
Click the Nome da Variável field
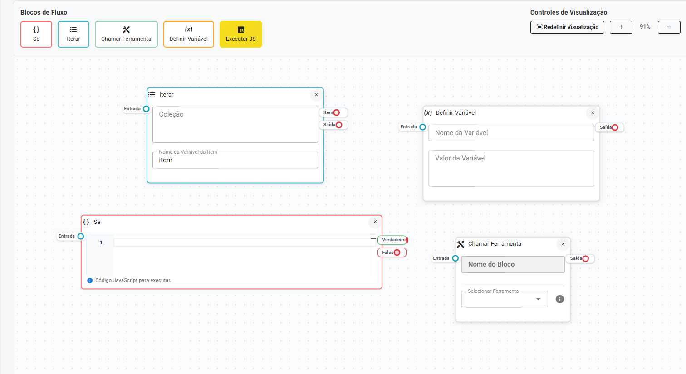pos(511,133)
